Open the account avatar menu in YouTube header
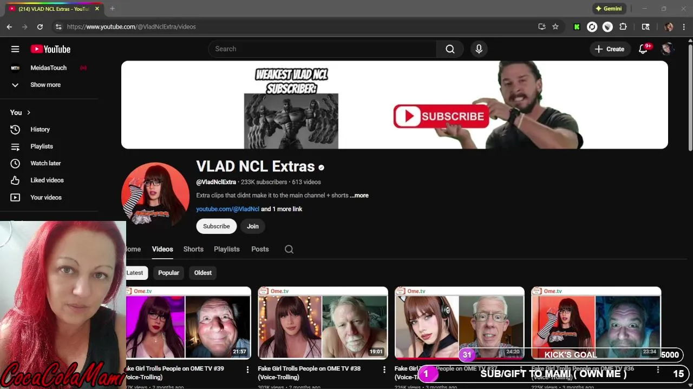 tap(668, 49)
